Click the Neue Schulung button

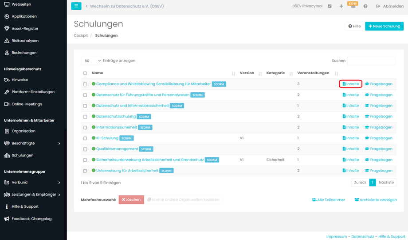(x=384, y=26)
